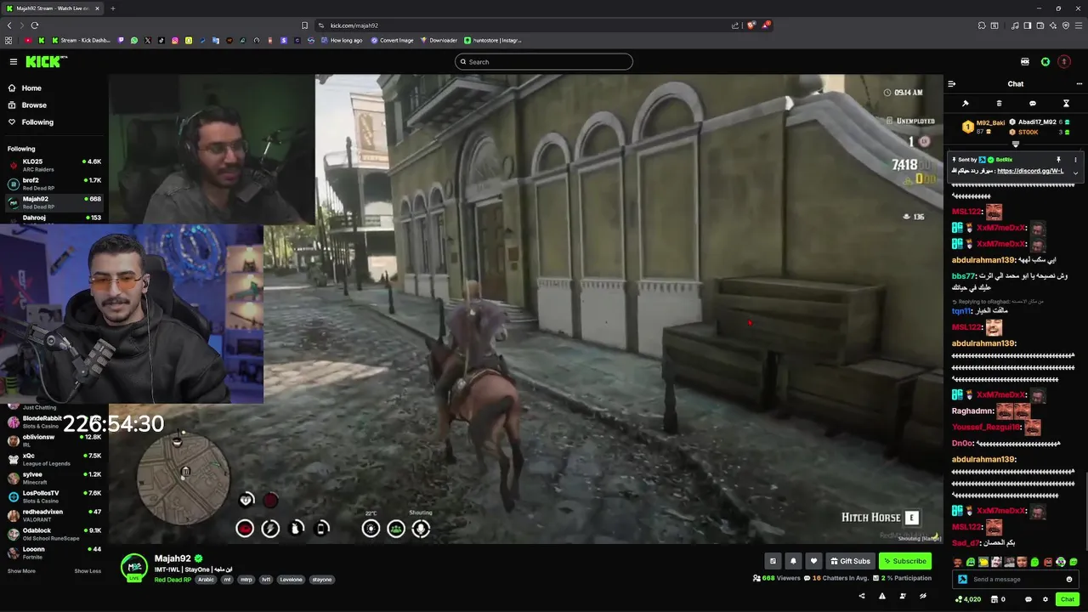This screenshot has width=1088, height=612.
Task: Collapse the chat panel arrow icon
Action: click(x=952, y=84)
